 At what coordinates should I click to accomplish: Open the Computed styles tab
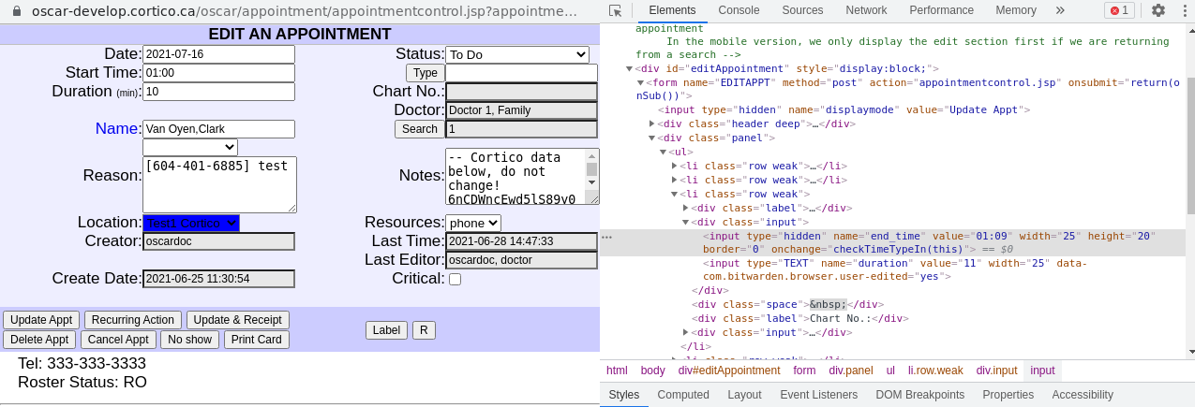683,395
